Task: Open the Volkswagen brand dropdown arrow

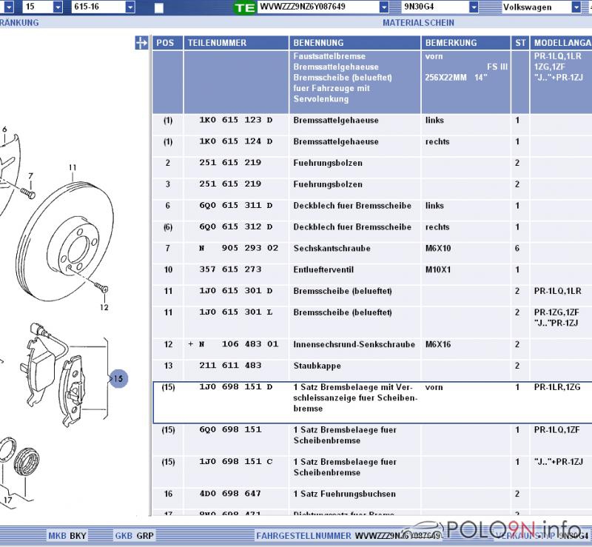Action: tap(576, 7)
